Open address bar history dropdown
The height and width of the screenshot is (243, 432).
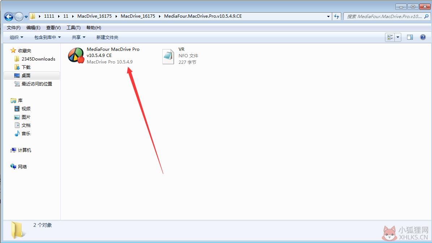tap(328, 17)
